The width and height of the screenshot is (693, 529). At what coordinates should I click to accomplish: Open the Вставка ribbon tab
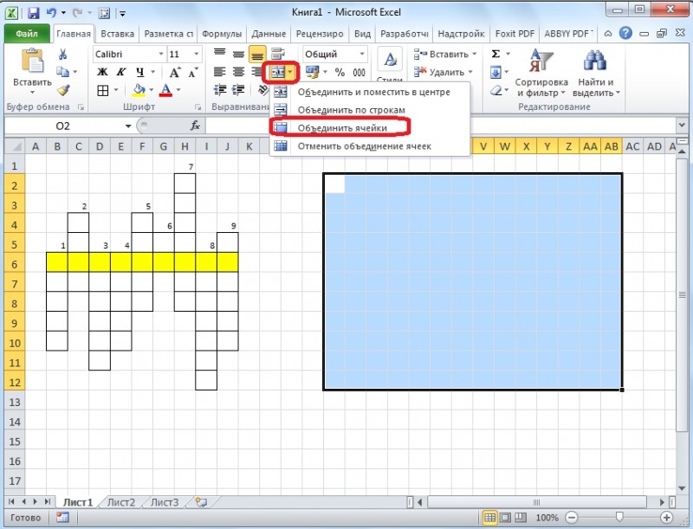(117, 34)
